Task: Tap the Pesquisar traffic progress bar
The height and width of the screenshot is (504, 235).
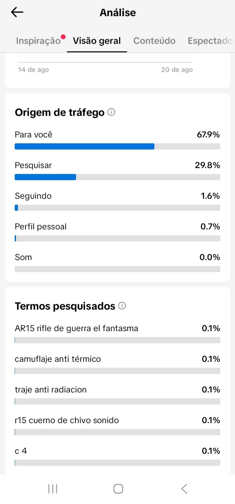Action: 117,177
